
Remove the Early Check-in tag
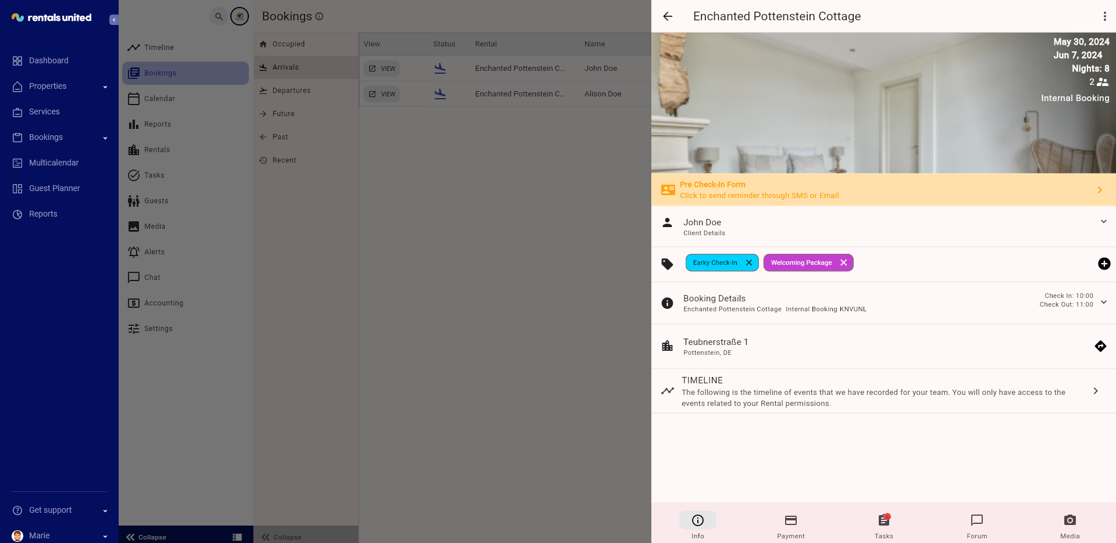749,262
